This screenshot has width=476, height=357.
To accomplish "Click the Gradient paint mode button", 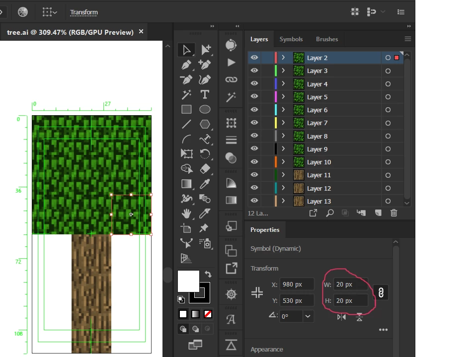I will (x=195, y=314).
